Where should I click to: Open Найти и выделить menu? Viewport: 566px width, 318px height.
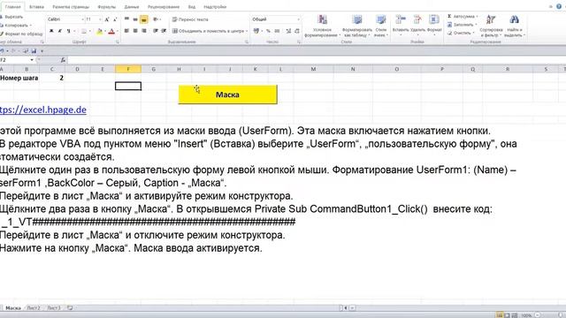pyautogui.click(x=514, y=26)
